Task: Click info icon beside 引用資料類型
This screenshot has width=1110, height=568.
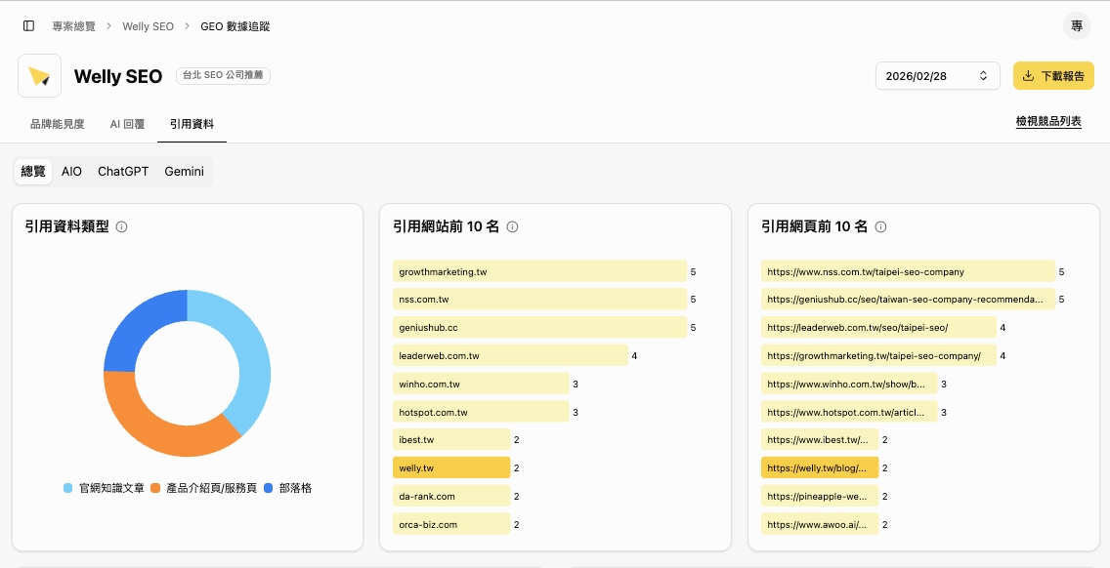Action: (122, 226)
